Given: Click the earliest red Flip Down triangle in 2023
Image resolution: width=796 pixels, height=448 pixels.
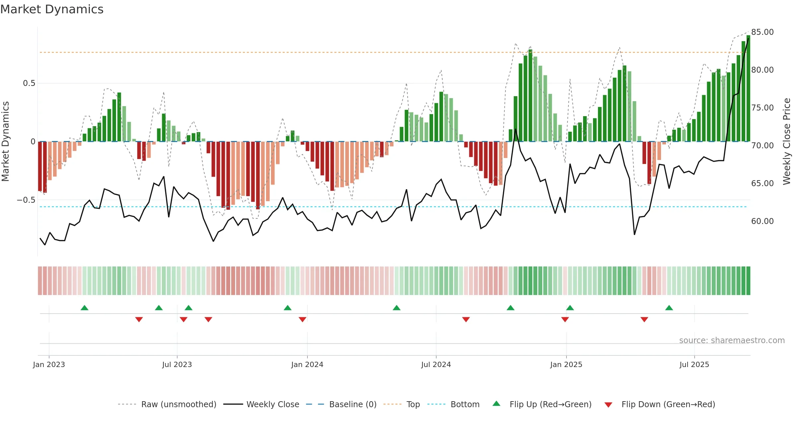Looking at the screenshot, I should [139, 320].
